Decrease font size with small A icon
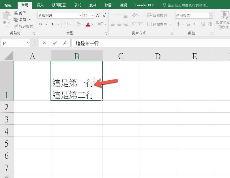 (x=104, y=15)
